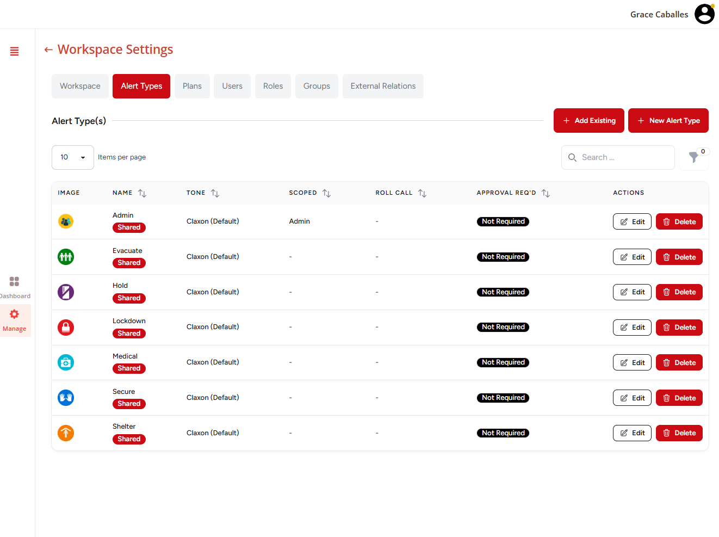Click Not Required badge in Medical row
This screenshot has height=537, width=719.
[503, 362]
